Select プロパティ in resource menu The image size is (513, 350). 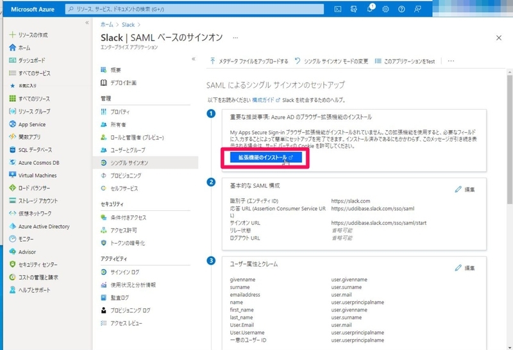click(115, 112)
